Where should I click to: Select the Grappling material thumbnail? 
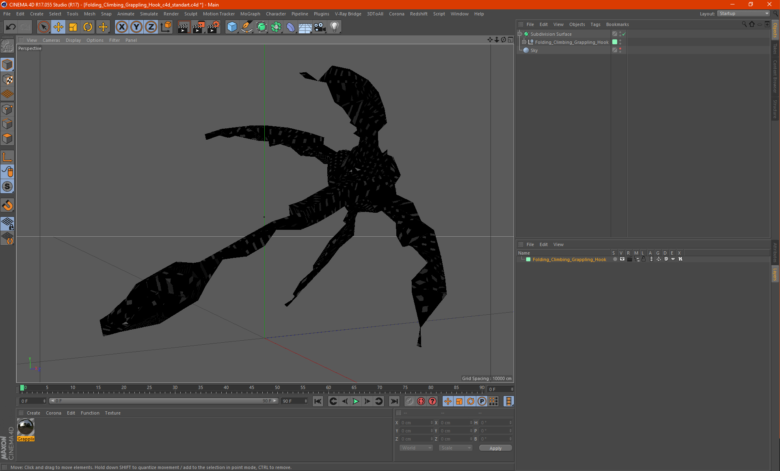(x=26, y=427)
